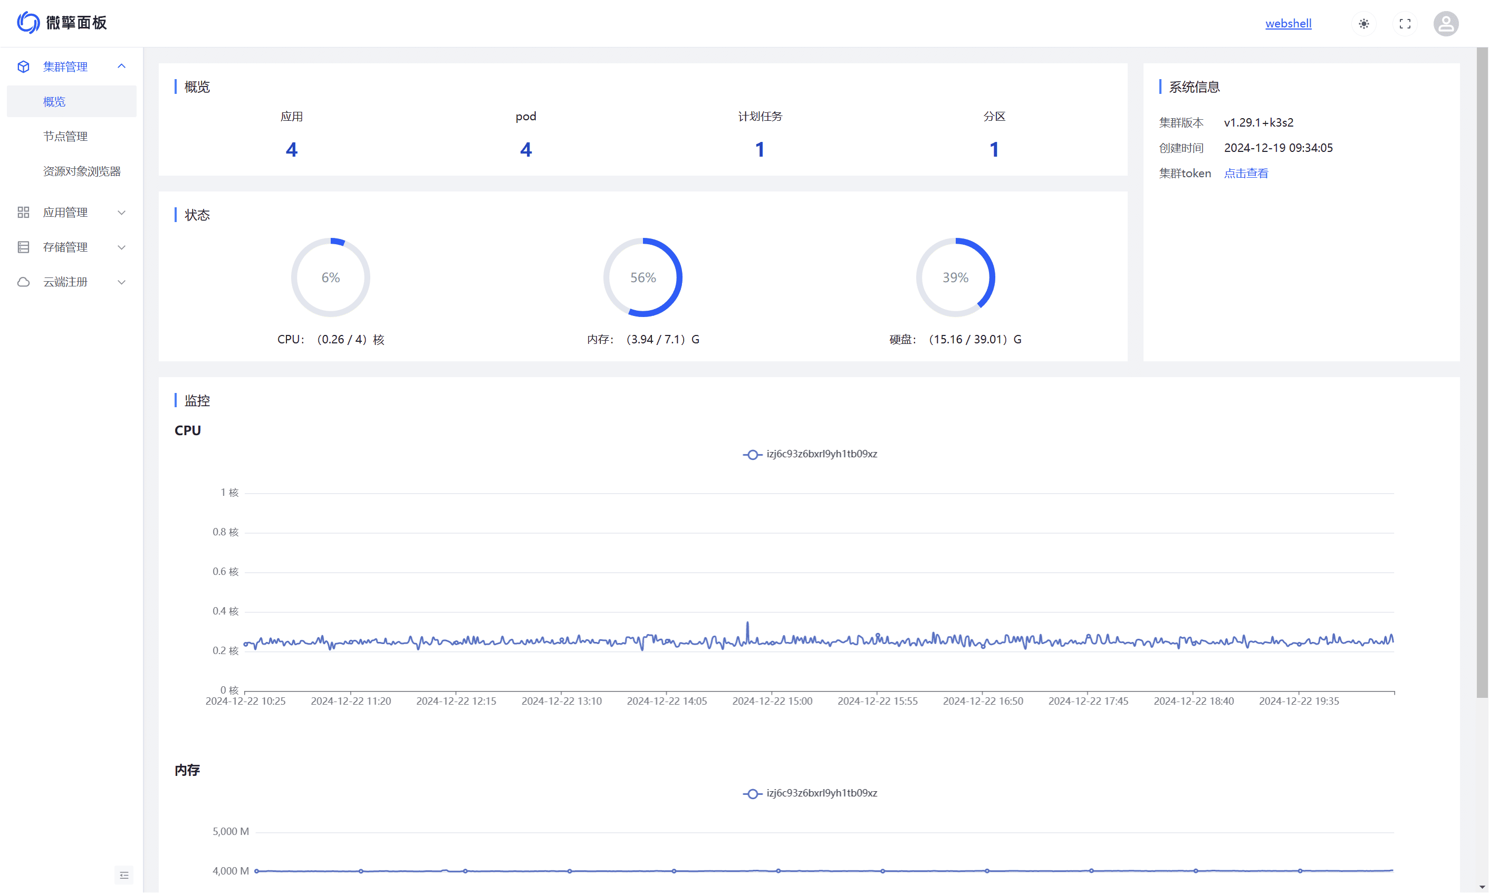Toggle the light/dark theme icon
1489x893 pixels.
[x=1364, y=24]
